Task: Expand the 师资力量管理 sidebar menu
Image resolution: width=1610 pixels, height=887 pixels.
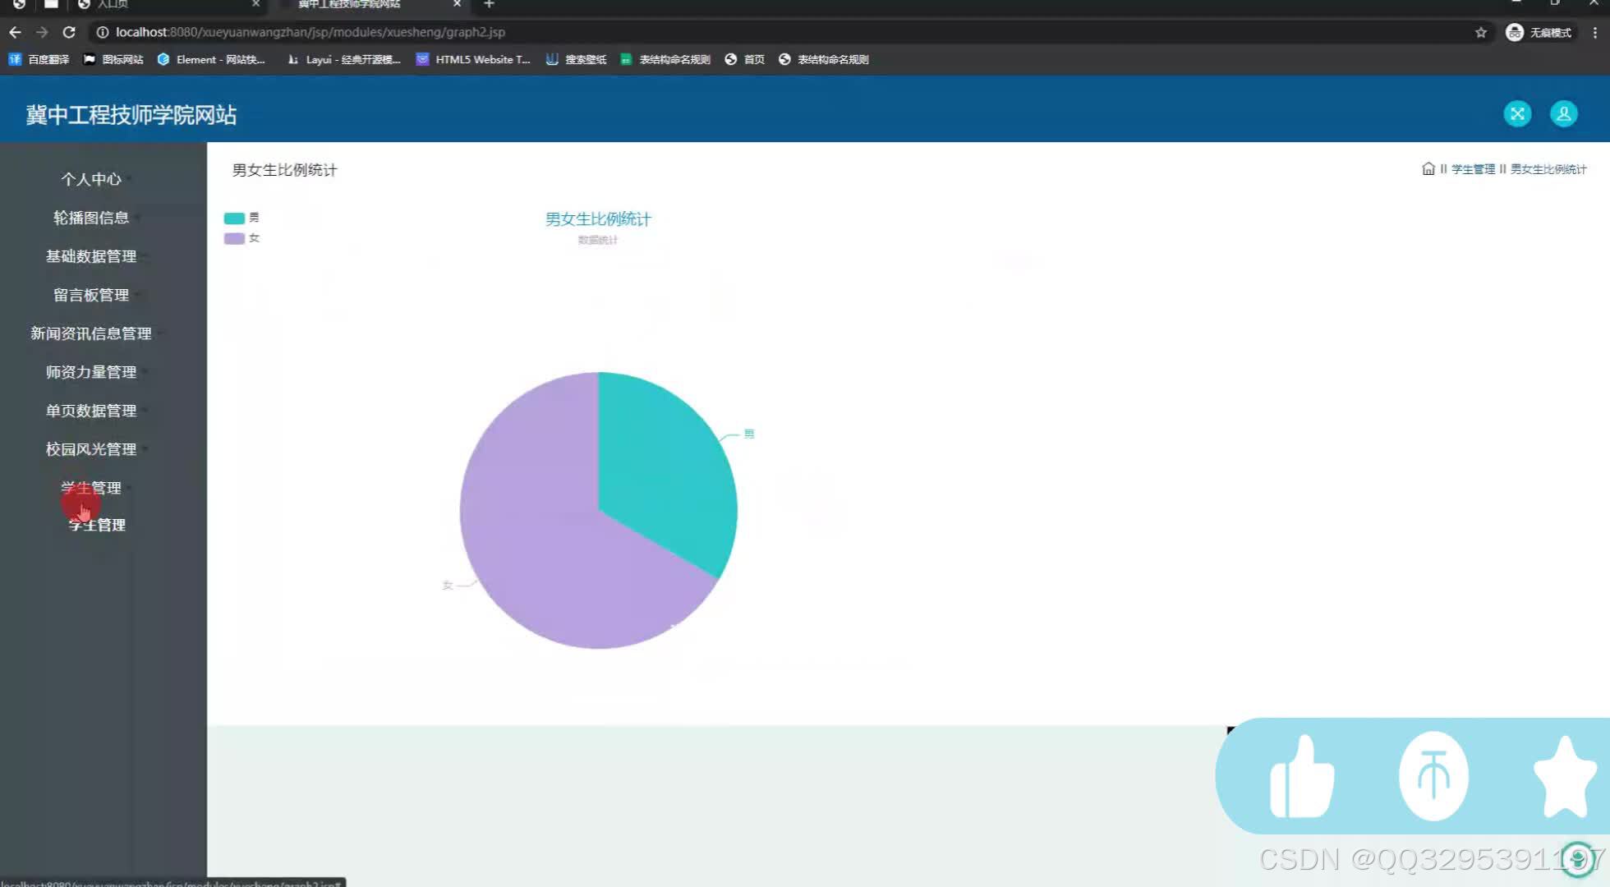Action: [x=91, y=372]
